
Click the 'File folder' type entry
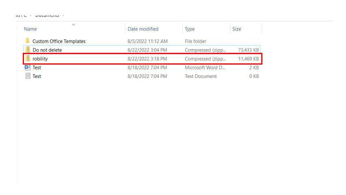(196, 41)
